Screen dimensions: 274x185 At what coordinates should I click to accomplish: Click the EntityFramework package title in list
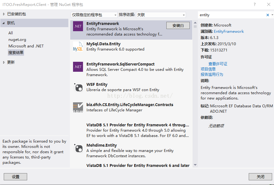pyautogui.click(x=103, y=24)
